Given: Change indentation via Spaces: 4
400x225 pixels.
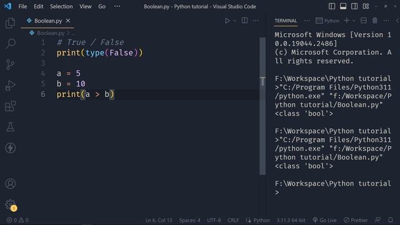Looking at the screenshot, I should point(189,220).
